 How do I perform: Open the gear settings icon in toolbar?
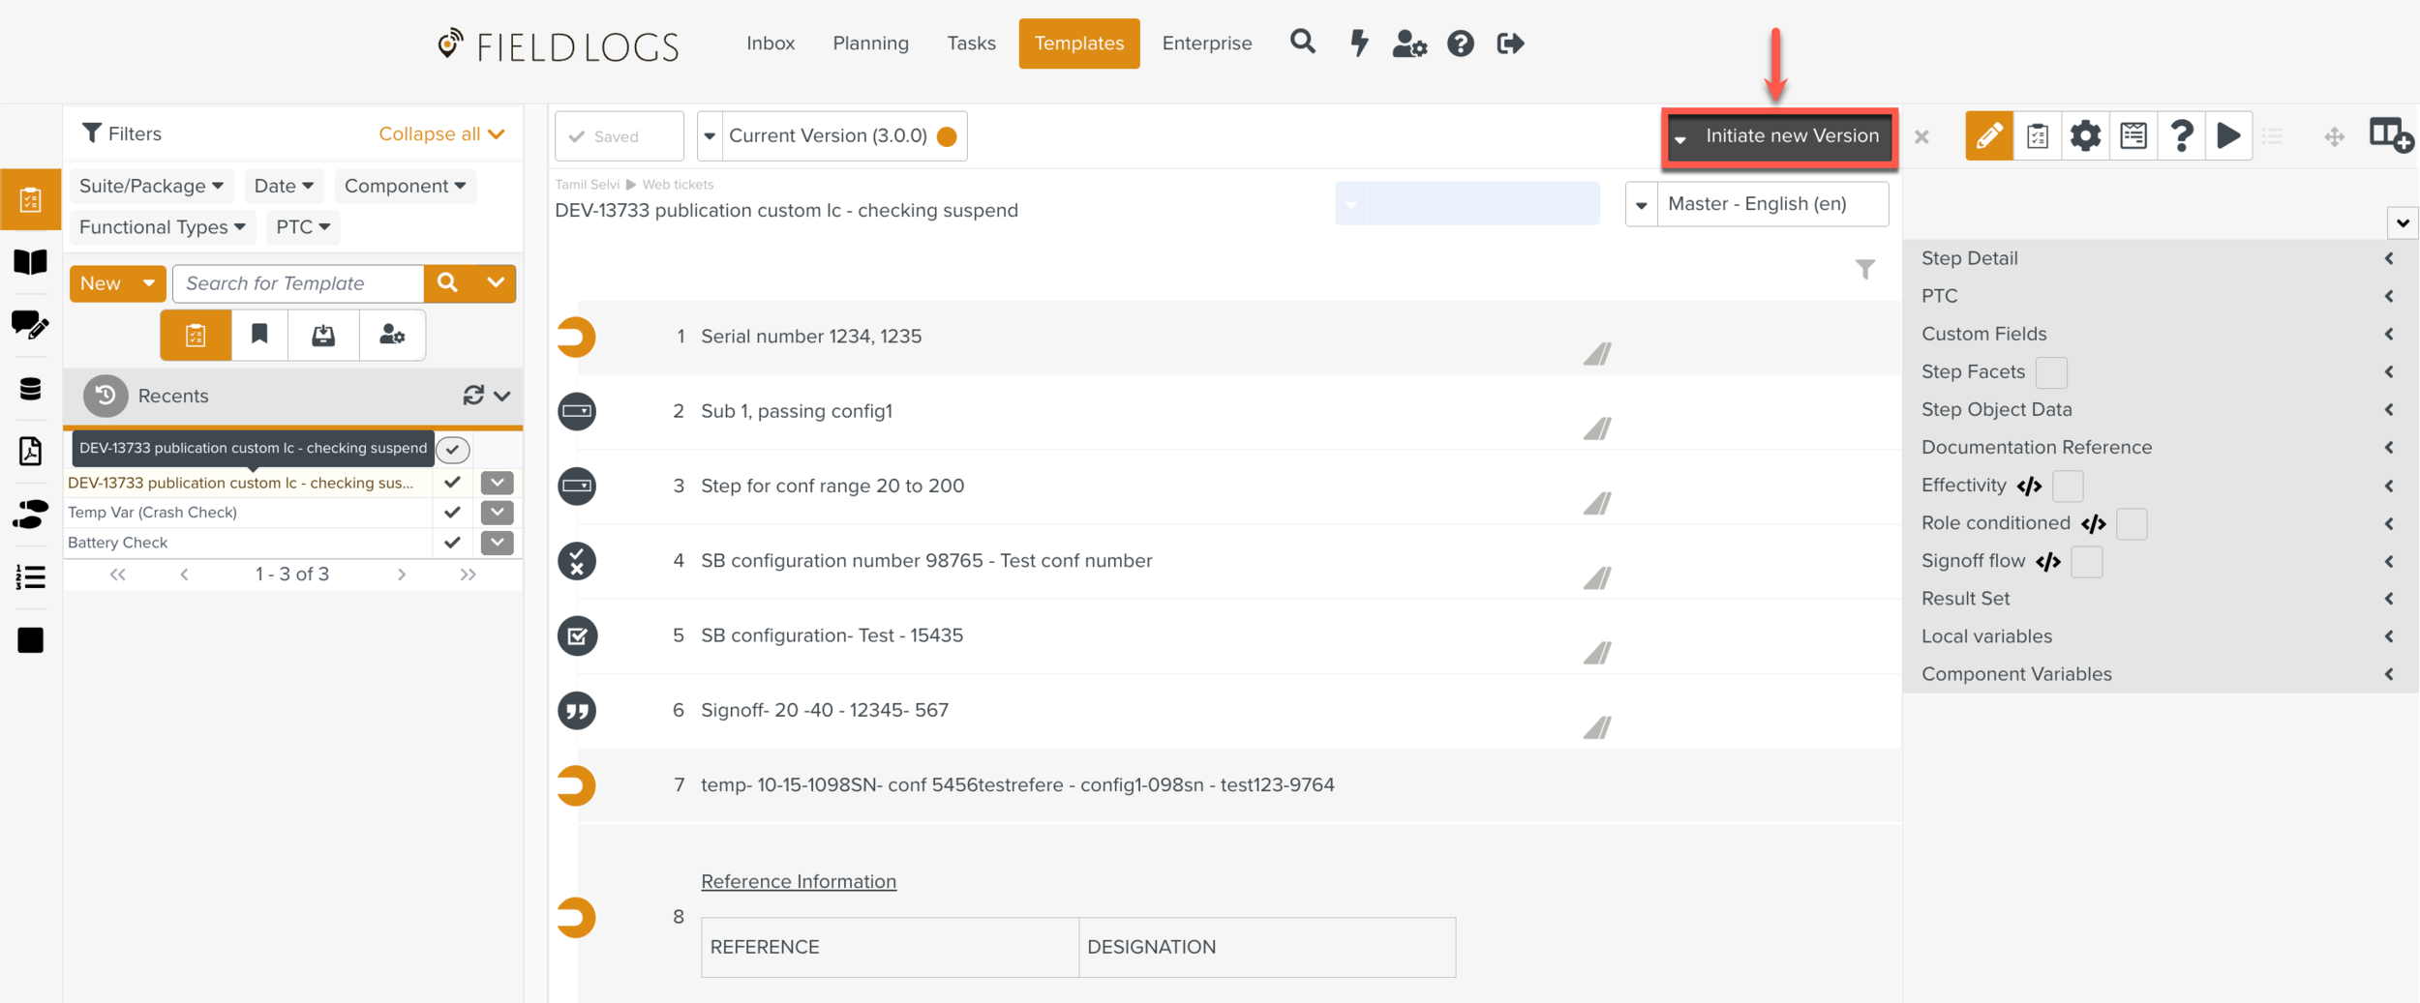pyautogui.click(x=2085, y=136)
